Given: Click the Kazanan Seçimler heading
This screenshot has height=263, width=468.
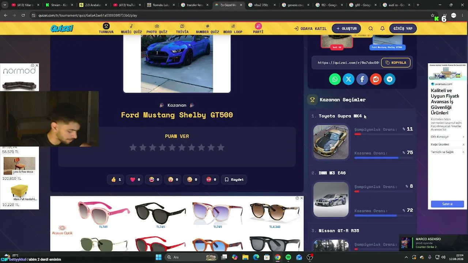Looking at the screenshot, I should (343, 100).
